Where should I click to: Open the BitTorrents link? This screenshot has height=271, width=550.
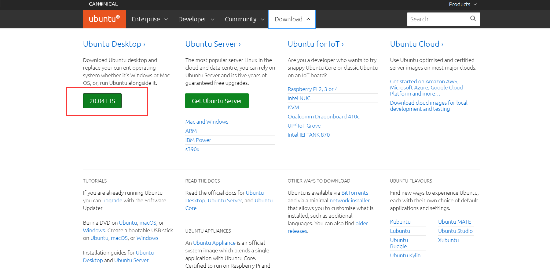[x=355, y=193]
